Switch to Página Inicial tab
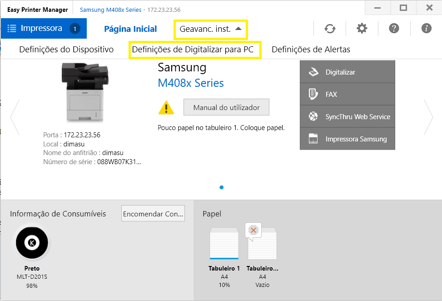The height and width of the screenshot is (301, 442). (130, 29)
